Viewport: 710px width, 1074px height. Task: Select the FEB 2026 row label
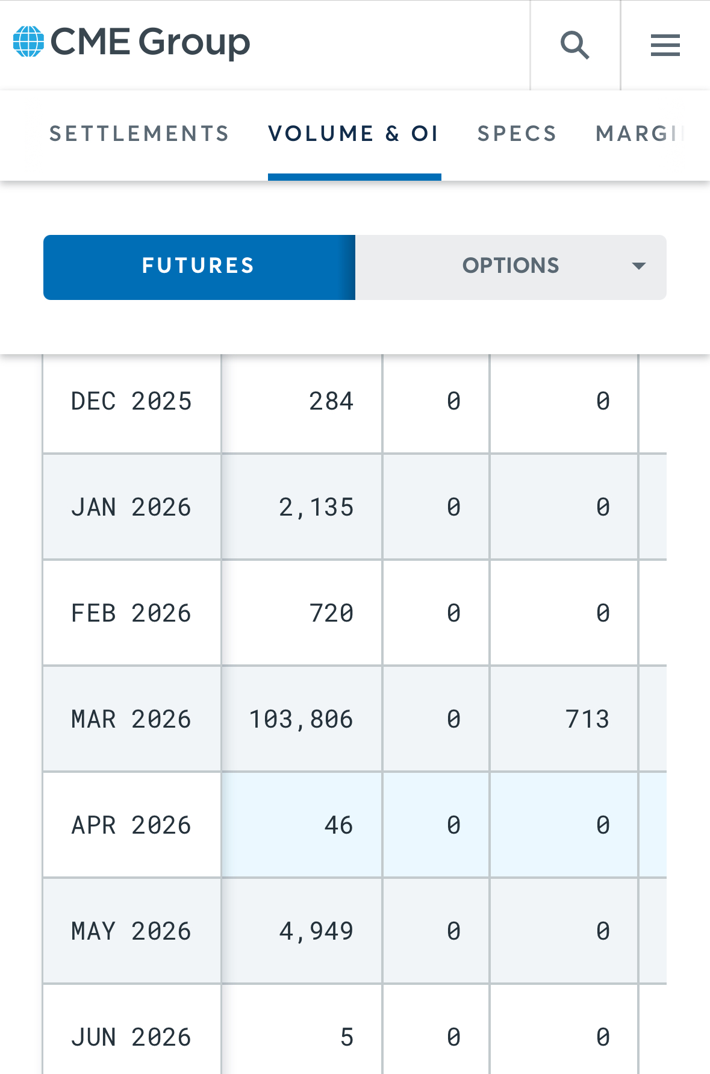point(131,614)
